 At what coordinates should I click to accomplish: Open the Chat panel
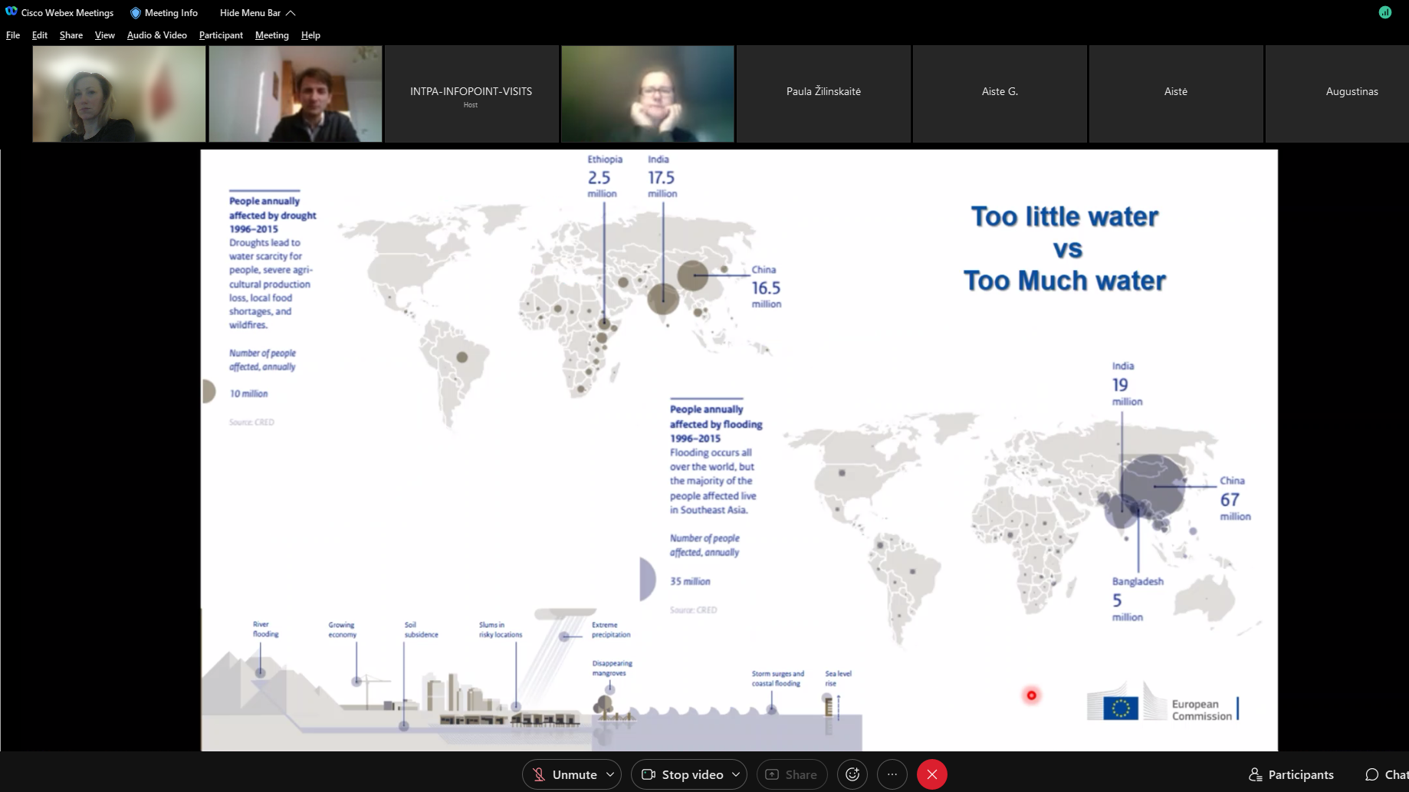[1387, 774]
